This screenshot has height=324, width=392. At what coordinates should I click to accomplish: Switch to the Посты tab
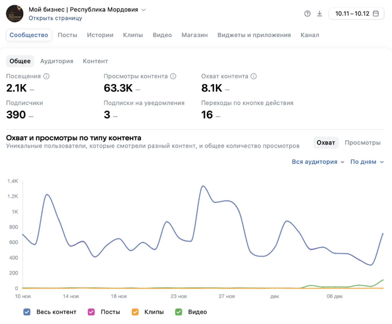pyautogui.click(x=67, y=35)
